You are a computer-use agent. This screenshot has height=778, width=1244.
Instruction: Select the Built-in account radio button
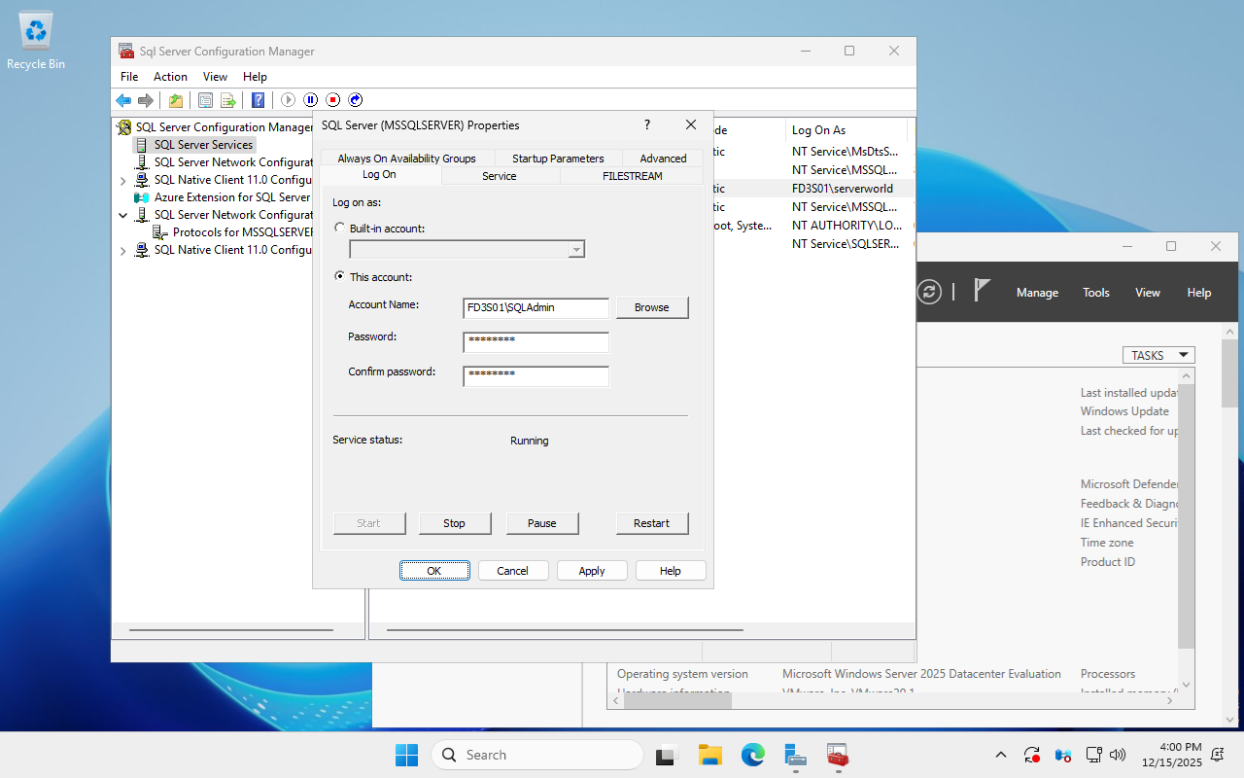point(339,228)
